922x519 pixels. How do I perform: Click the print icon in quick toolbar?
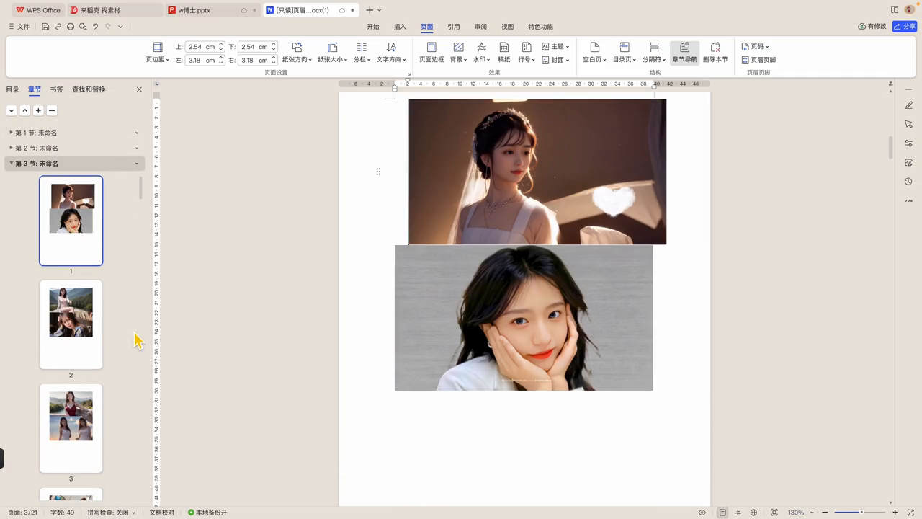point(70,27)
